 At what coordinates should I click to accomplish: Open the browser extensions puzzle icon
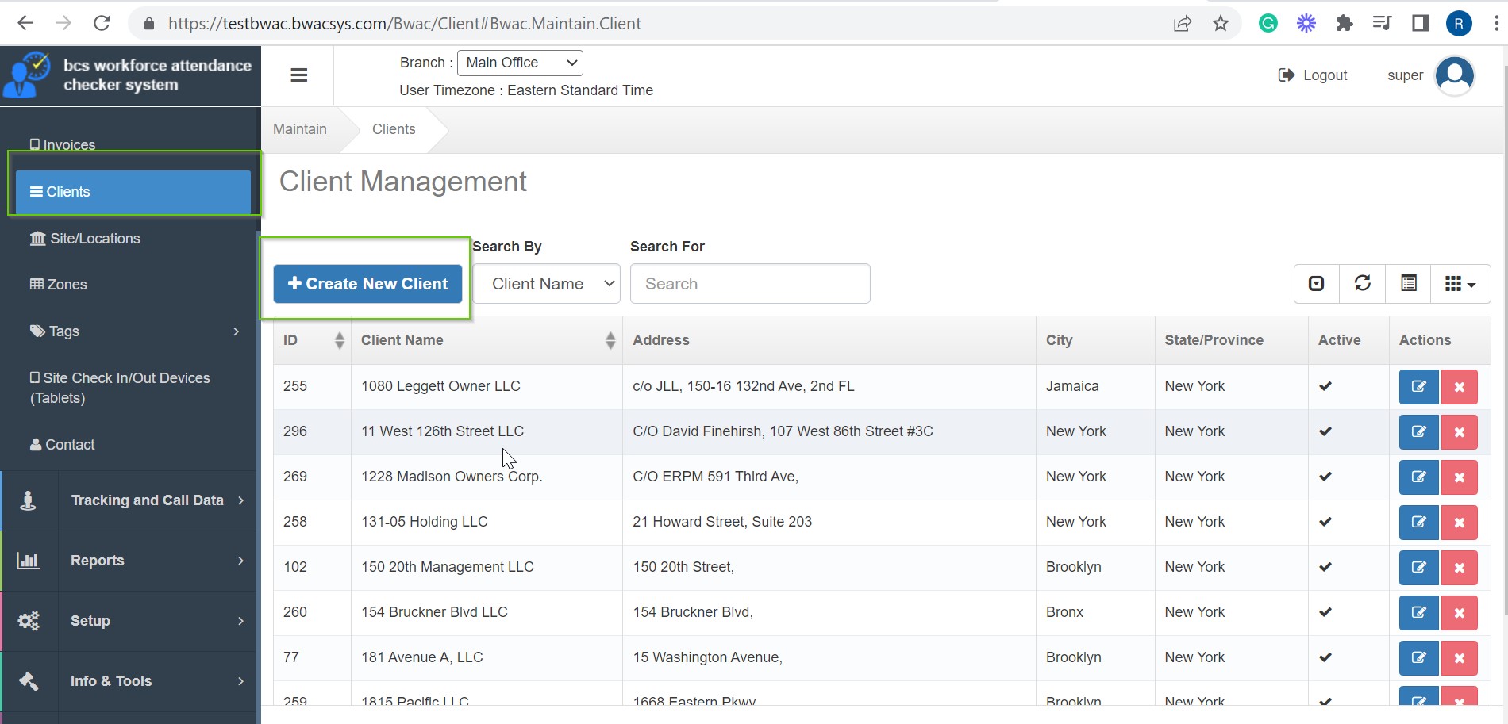click(x=1344, y=23)
